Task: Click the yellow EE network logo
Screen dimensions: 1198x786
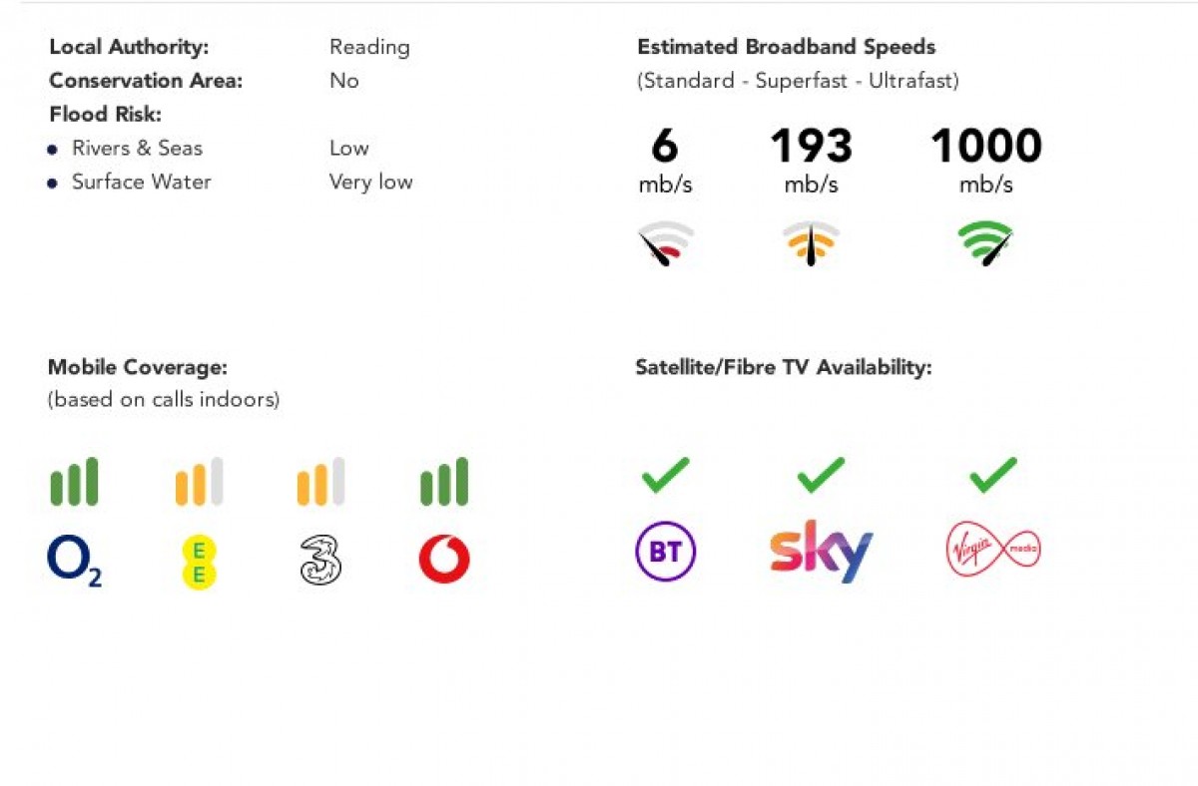Action: pyautogui.click(x=199, y=563)
